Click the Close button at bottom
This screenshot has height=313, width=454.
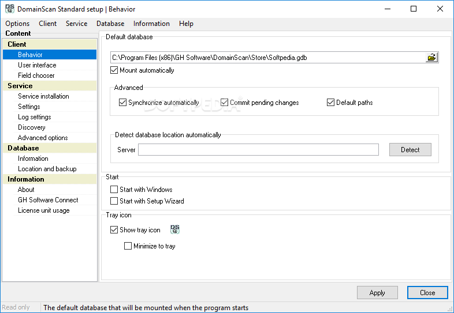427,293
